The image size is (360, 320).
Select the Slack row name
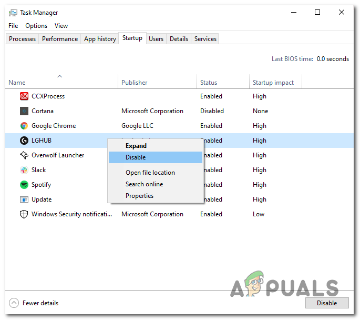point(38,170)
